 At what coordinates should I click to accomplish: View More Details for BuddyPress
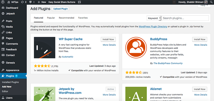click(201, 45)
